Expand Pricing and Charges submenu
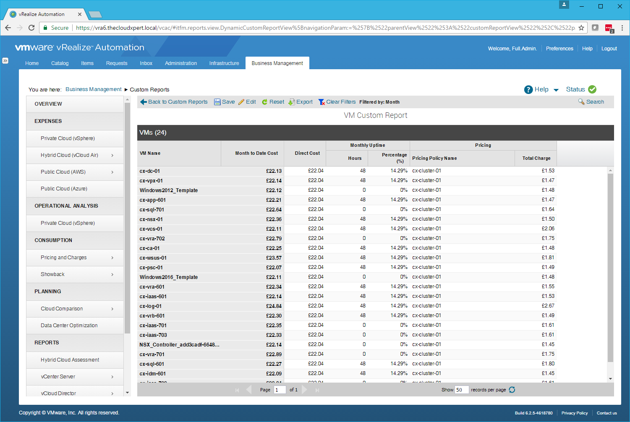 pos(112,258)
